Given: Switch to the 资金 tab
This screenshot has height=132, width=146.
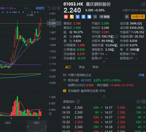Looking at the screenshot, I should pos(82,67).
